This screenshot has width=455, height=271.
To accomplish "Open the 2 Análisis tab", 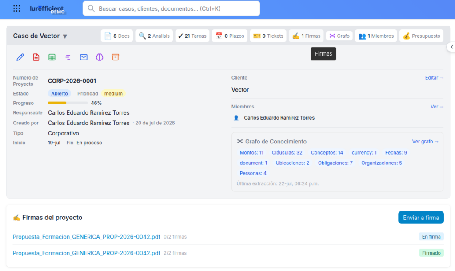I will coord(154,36).
